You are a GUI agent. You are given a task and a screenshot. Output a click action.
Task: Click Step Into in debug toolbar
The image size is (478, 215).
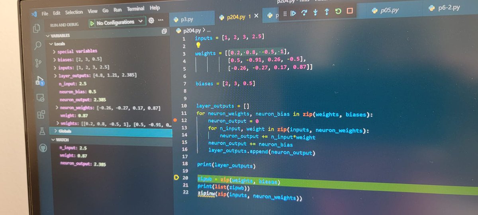315,12
